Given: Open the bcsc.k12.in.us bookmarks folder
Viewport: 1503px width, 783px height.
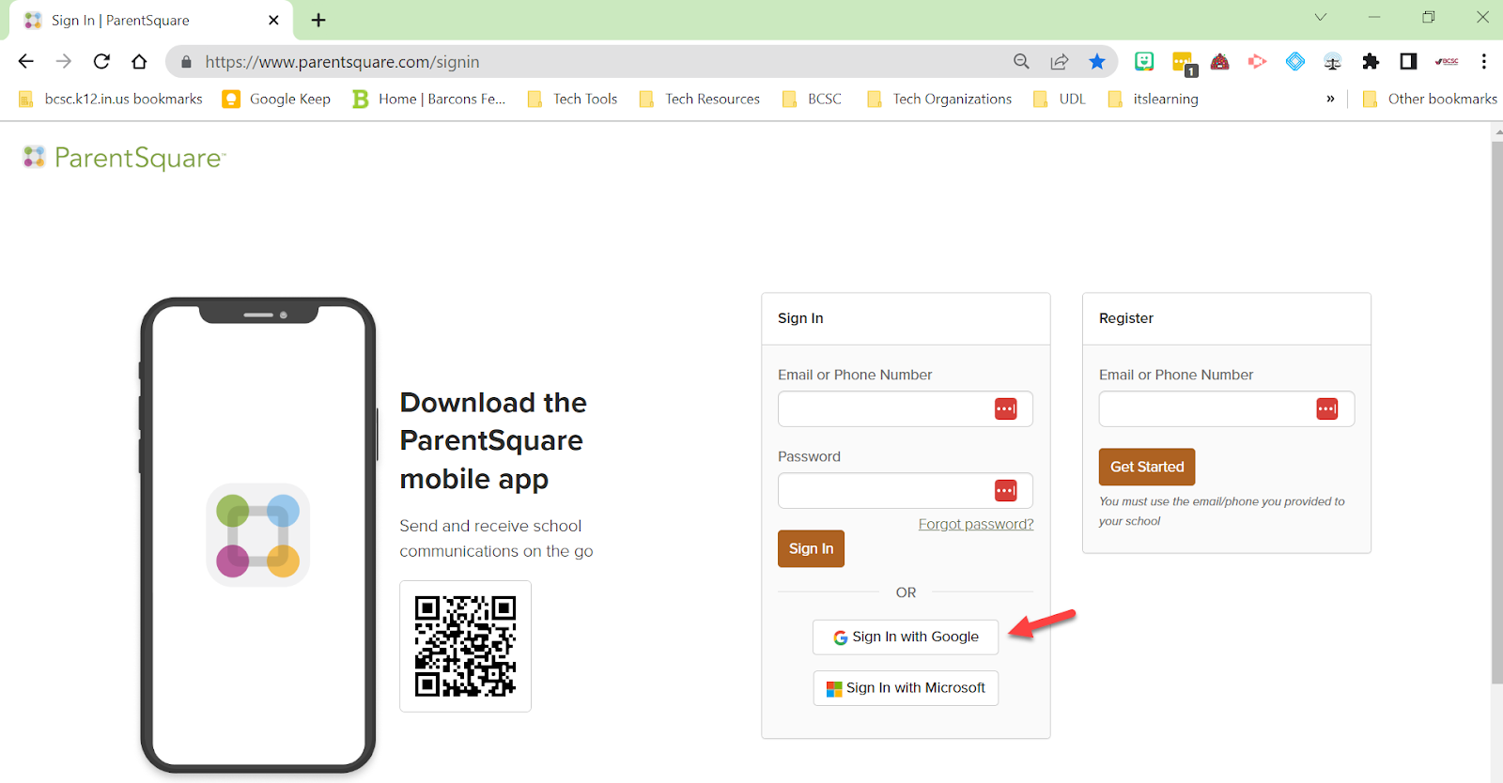Looking at the screenshot, I should pos(111,99).
